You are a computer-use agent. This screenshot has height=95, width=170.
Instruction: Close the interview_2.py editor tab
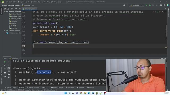(x=36, y=9)
